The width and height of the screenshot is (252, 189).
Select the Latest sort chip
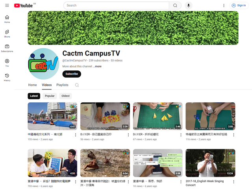click(34, 96)
